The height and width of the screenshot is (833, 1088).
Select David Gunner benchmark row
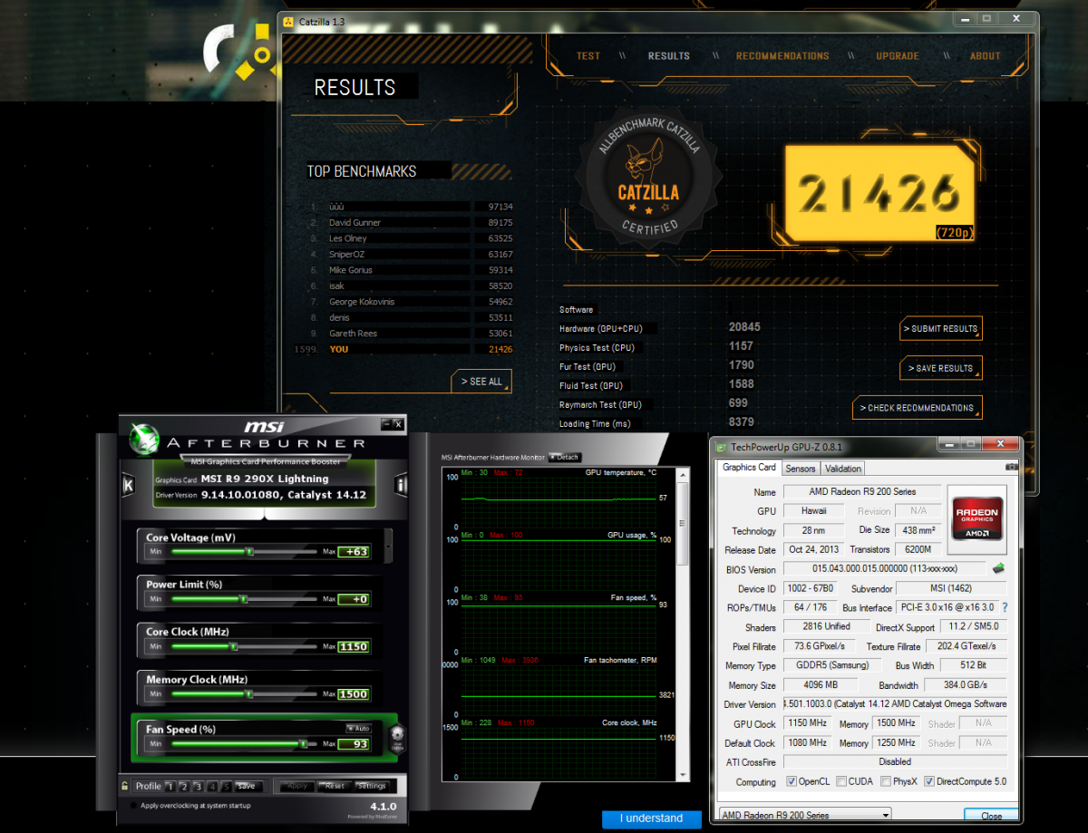(413, 222)
